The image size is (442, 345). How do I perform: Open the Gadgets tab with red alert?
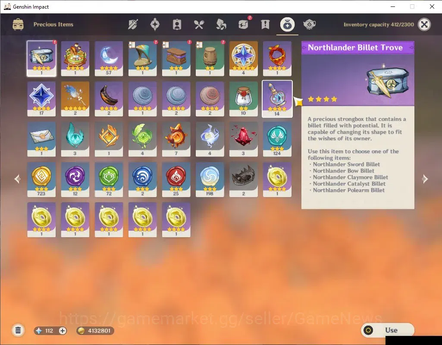[243, 25]
